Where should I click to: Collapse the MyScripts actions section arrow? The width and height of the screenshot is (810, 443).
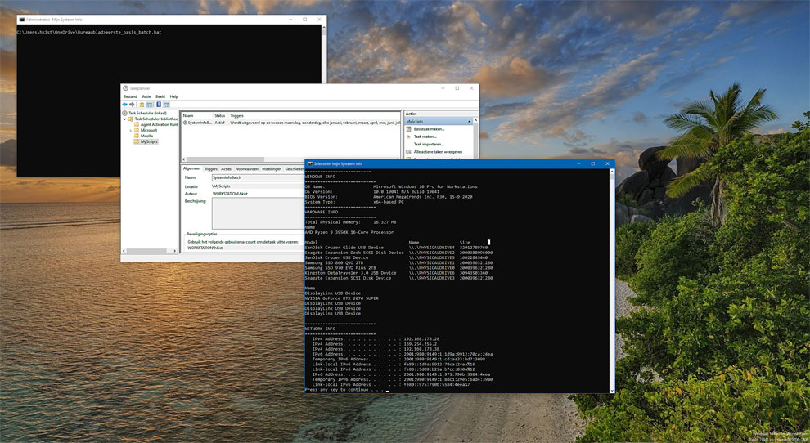coord(470,121)
